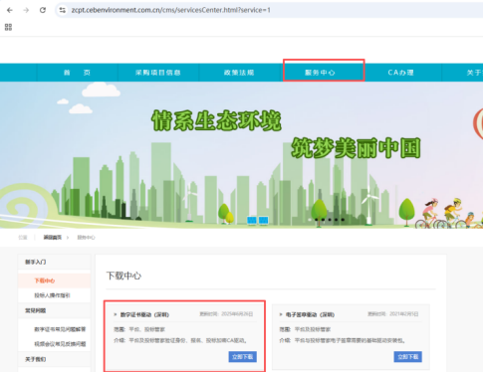Go to the 政策法规 navigation tab

coord(239,73)
